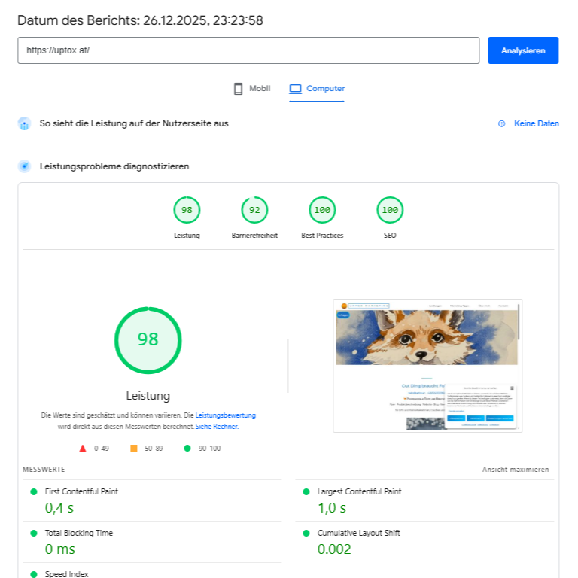
Task: Expand metrics with Ansicht maximieren
Action: coord(516,470)
